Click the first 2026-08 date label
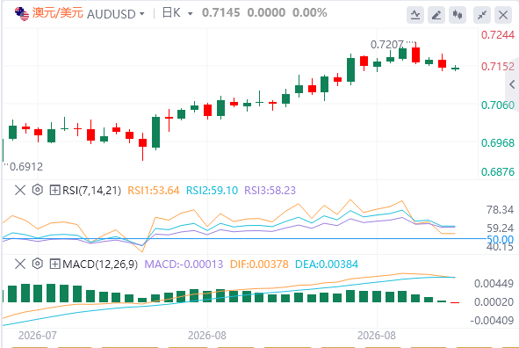This screenshot has height=348, width=519. click(x=207, y=336)
